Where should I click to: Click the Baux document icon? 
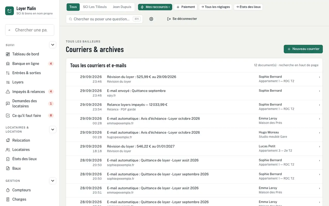coord(8,168)
